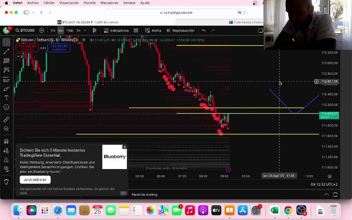Image resolution: width=352 pixels, height=220 pixels.
Task: Open the chart time axis settings gear
Action: coord(330,176)
